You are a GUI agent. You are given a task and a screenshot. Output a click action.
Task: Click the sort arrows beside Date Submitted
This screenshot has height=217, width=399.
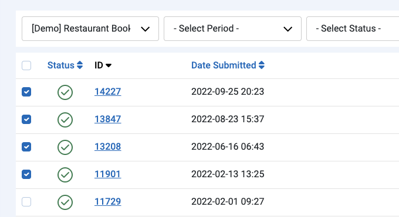click(x=262, y=66)
